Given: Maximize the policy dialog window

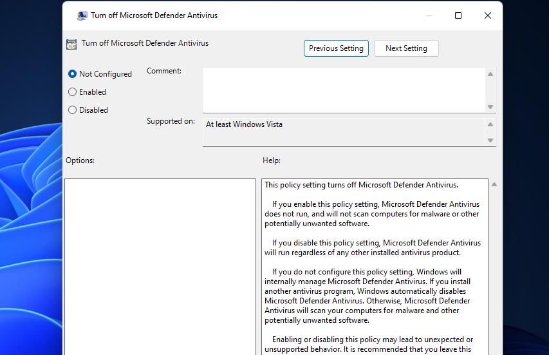Looking at the screenshot, I should 458,15.
